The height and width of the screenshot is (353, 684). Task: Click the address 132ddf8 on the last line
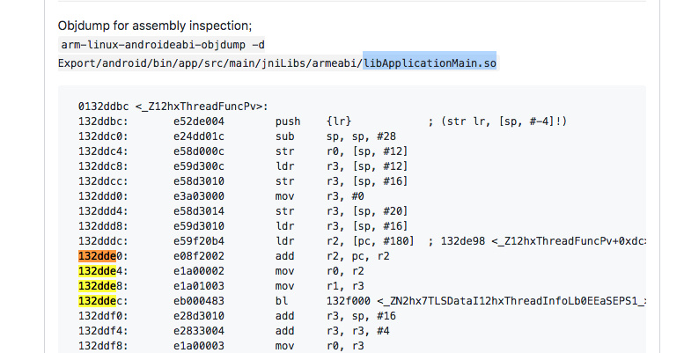click(103, 345)
